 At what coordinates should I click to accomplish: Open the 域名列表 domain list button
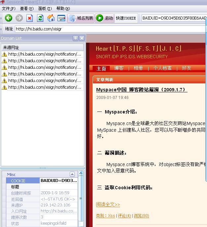[81, 18]
